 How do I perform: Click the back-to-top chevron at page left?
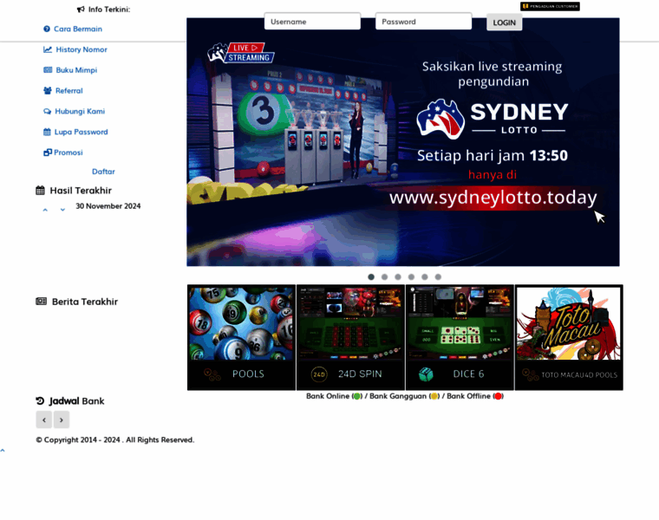(3, 451)
